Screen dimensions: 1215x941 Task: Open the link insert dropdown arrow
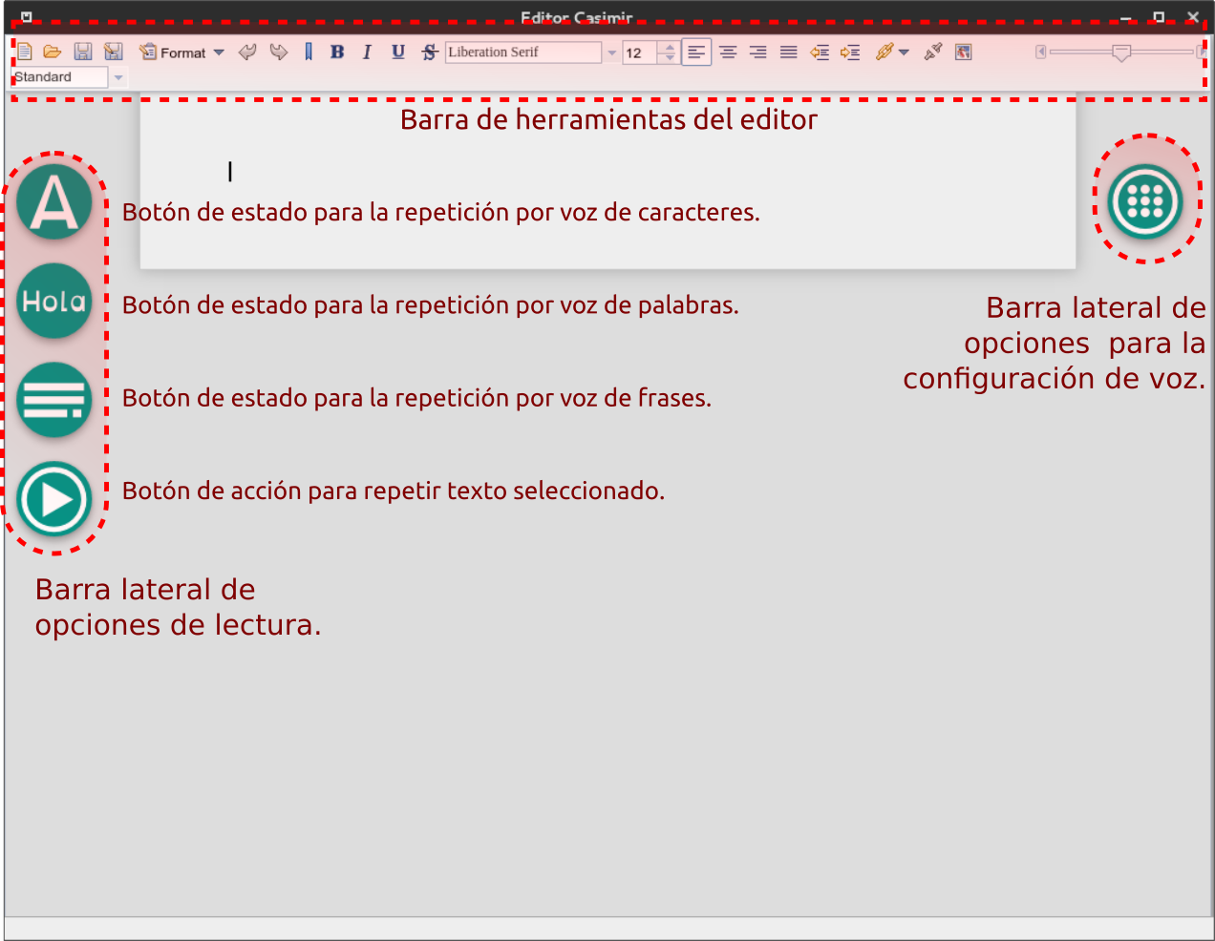tap(904, 52)
